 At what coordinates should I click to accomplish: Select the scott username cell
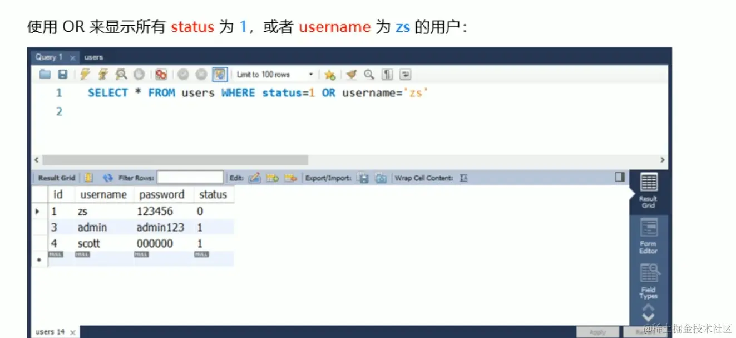(105, 243)
